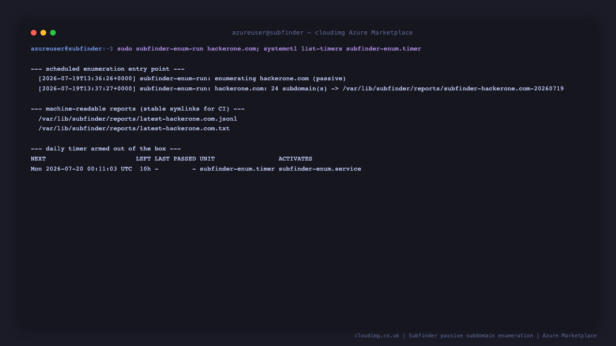Click the '24 subdomain(s)' result log line
Screen dimensions: 616x346
[301, 89]
